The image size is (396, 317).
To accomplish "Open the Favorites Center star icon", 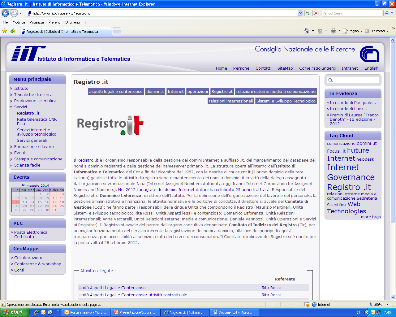I will [5, 31].
